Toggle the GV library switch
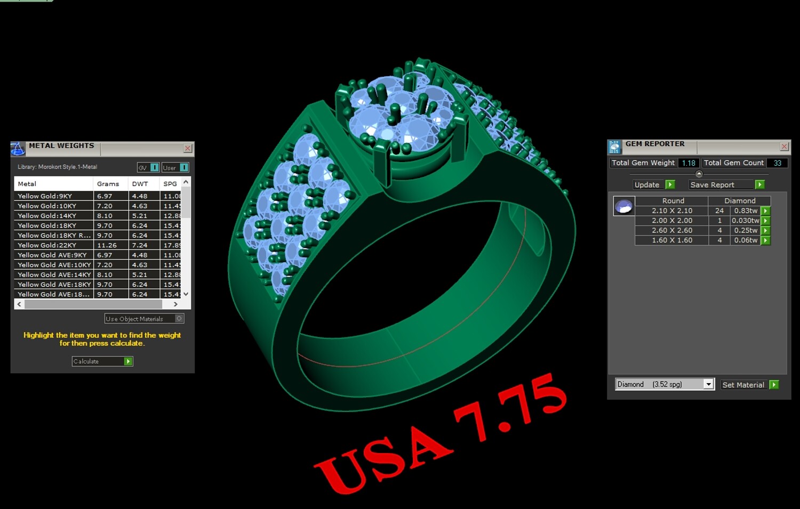Screen dimensions: 800x509 pos(148,167)
